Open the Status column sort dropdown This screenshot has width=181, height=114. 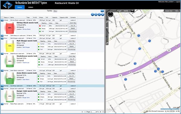pyautogui.click(x=9, y=18)
